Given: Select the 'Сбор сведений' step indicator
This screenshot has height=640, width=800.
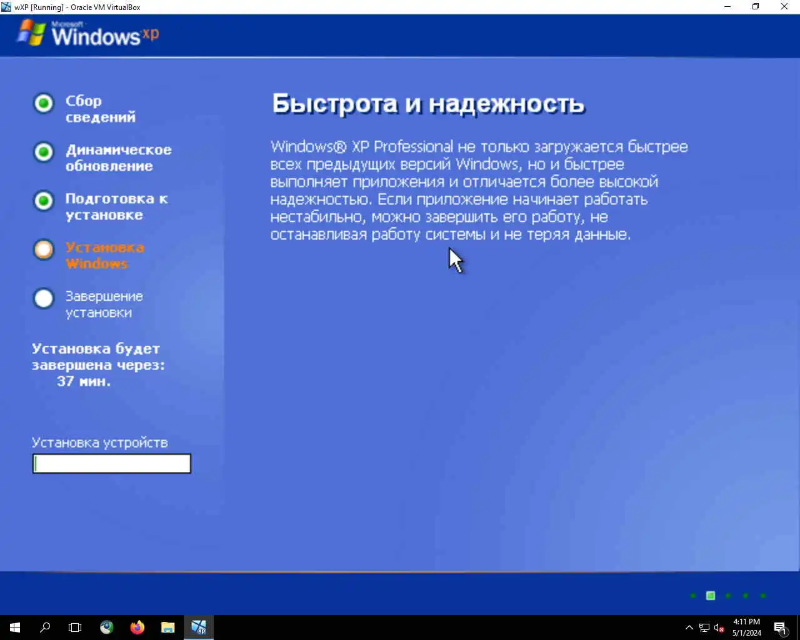Looking at the screenshot, I should coord(44,103).
